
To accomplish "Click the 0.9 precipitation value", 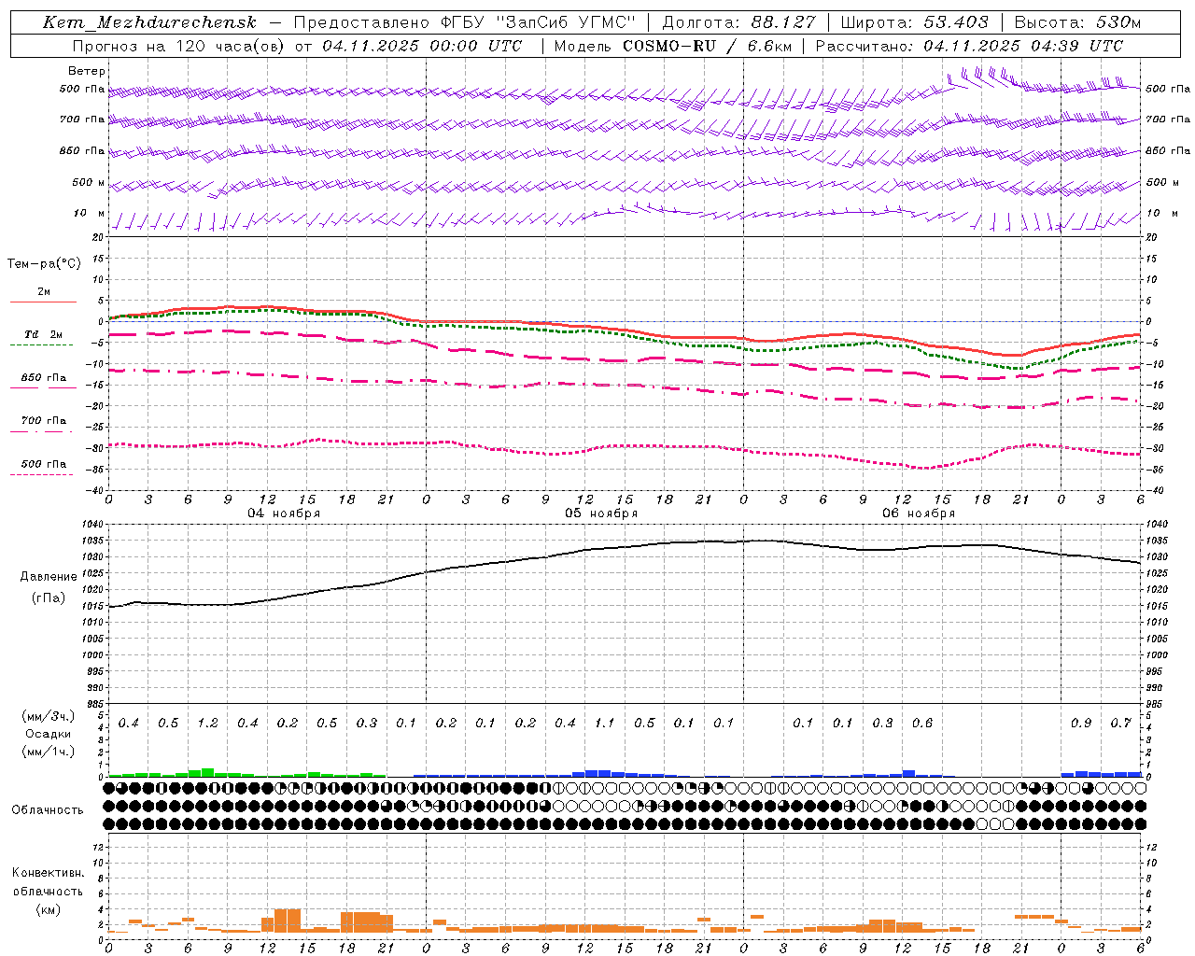I will [x=1081, y=724].
